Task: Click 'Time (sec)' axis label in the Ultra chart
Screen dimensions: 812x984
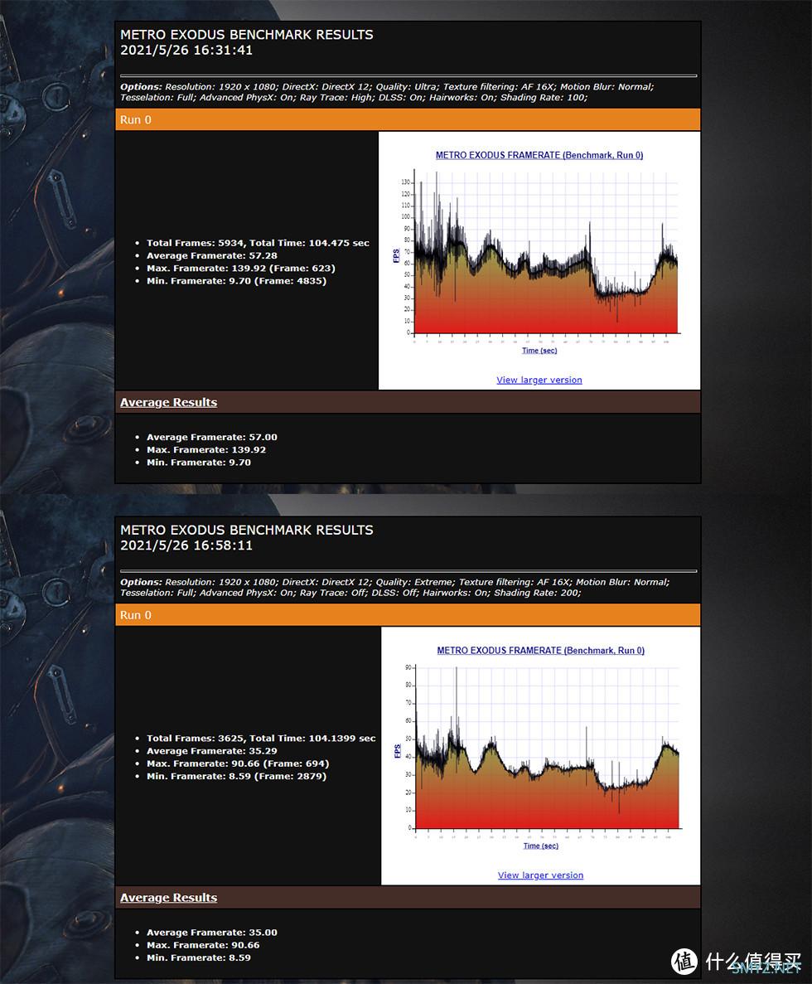Action: click(539, 350)
